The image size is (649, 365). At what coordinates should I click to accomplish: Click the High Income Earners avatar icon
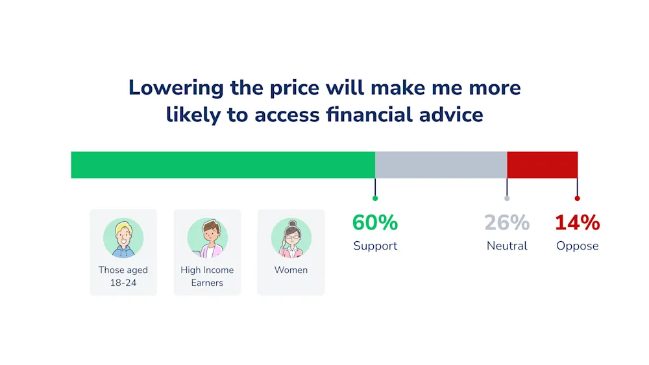(208, 238)
